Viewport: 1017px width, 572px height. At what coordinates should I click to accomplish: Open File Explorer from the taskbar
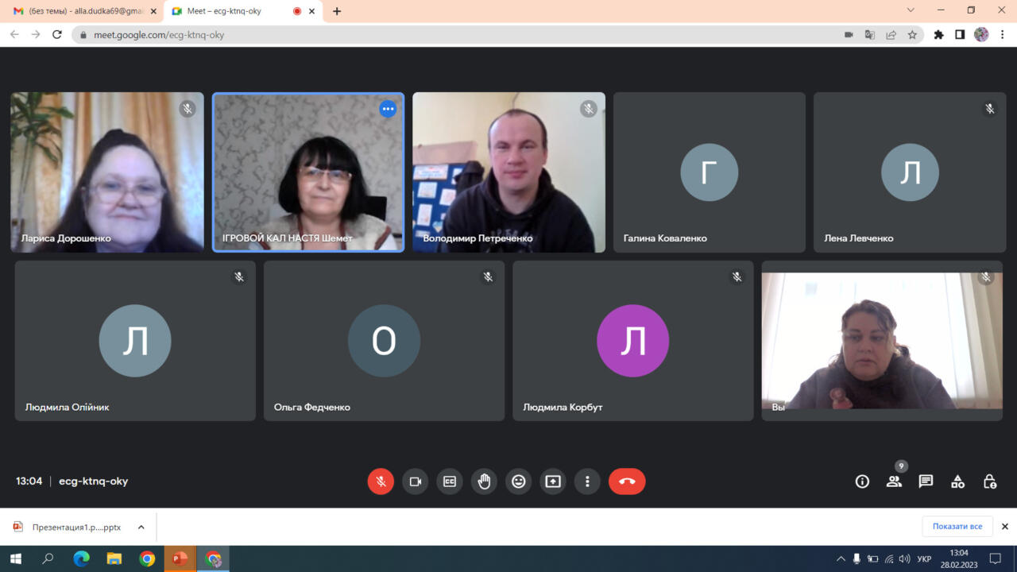click(x=114, y=558)
